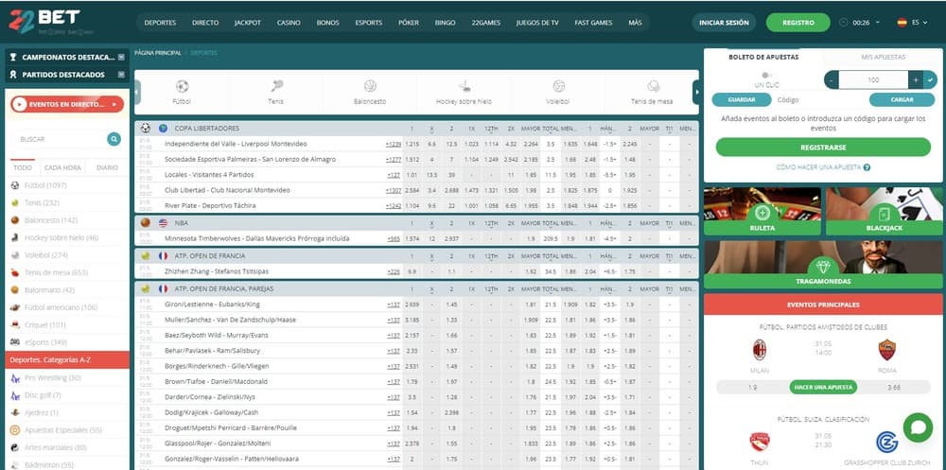Select the Diario filter tab

coord(108,167)
